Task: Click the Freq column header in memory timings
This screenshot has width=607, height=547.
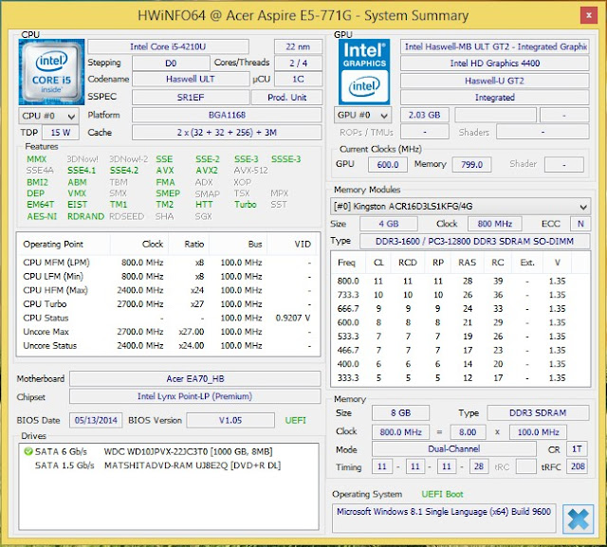Action: pyautogui.click(x=346, y=263)
